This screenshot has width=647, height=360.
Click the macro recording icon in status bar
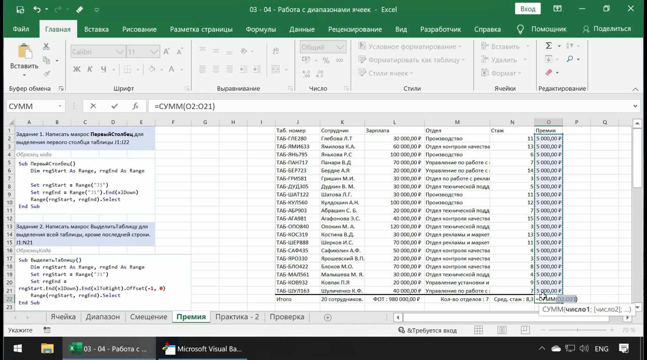coord(47,330)
